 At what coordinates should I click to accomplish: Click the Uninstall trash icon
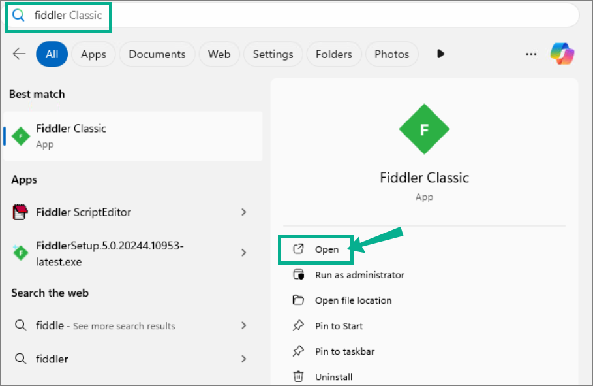(x=298, y=377)
